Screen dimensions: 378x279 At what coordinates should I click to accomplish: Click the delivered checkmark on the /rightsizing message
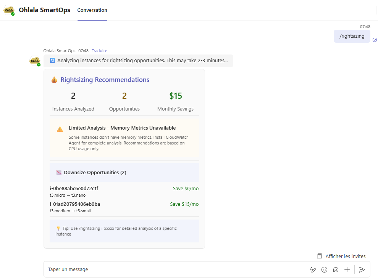pos(375,40)
